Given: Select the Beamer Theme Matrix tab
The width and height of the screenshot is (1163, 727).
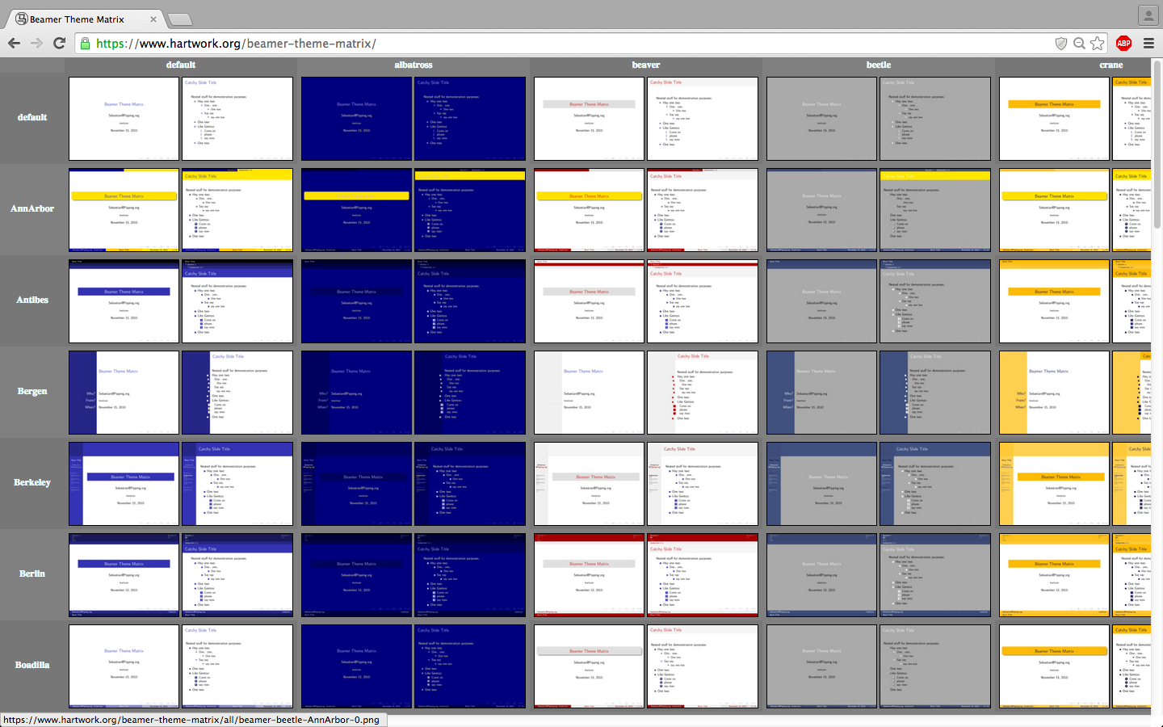Looking at the screenshot, I should (x=84, y=19).
